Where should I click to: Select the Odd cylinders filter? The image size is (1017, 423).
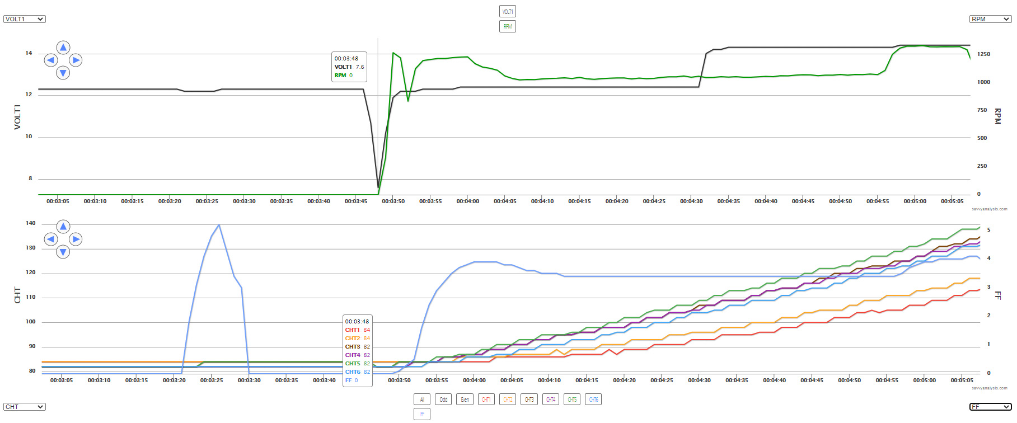click(x=443, y=399)
